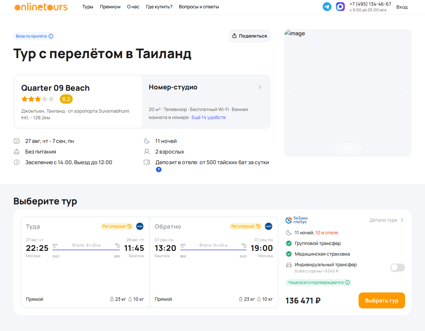
Task: Open Где купить? menu item
Action: (x=159, y=7)
